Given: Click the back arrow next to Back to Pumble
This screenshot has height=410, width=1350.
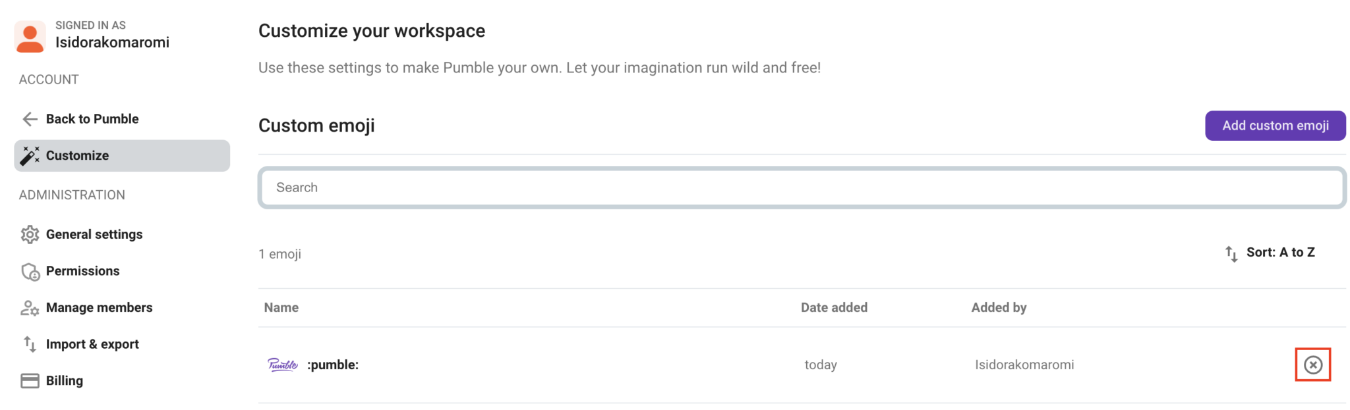Looking at the screenshot, I should coord(28,119).
